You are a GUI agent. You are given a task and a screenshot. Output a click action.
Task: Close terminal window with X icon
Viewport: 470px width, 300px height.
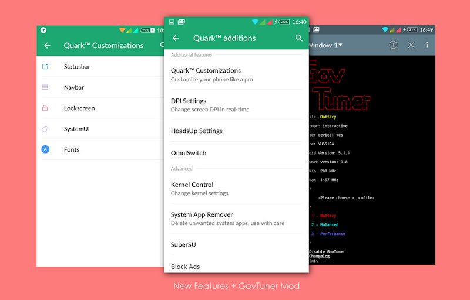411,45
